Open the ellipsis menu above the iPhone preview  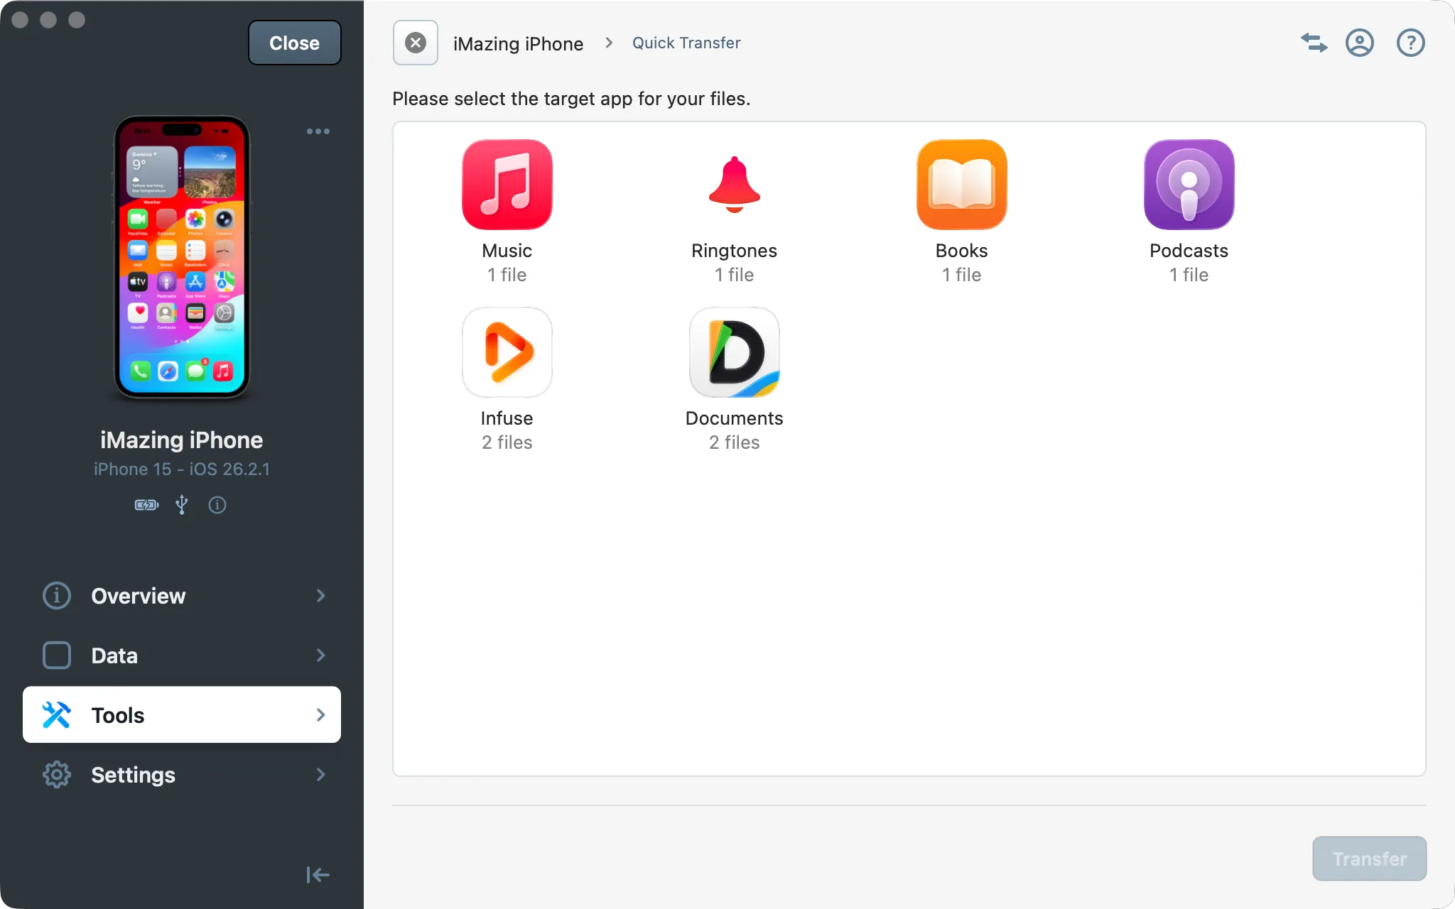(x=318, y=131)
